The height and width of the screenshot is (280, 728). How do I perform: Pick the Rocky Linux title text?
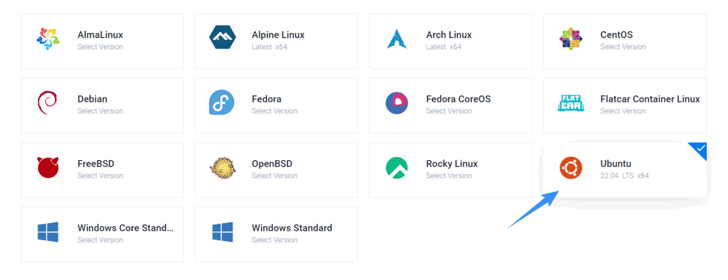click(452, 164)
